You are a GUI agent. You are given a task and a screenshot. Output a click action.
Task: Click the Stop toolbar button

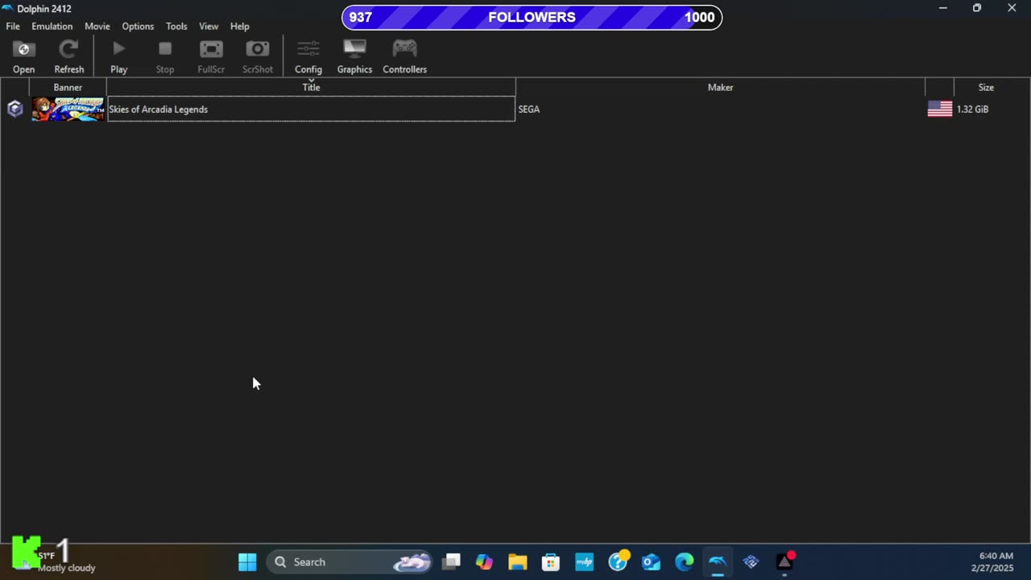164,57
